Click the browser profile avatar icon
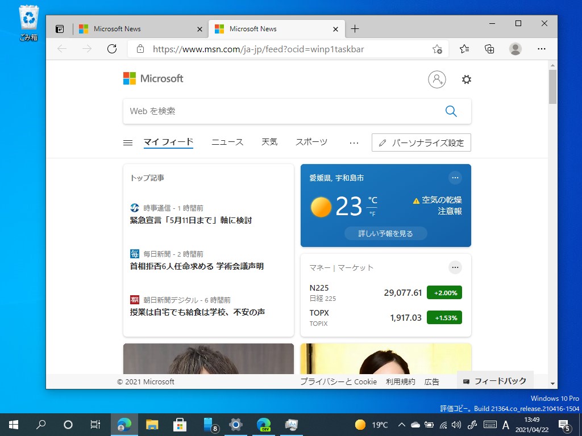 (515, 49)
